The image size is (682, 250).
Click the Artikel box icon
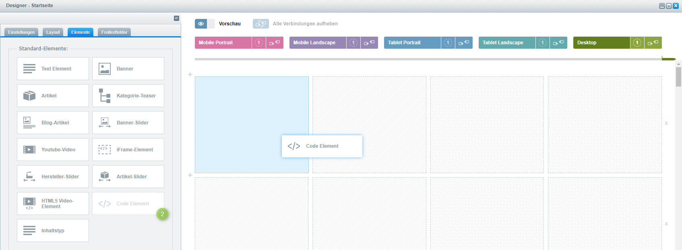29,96
